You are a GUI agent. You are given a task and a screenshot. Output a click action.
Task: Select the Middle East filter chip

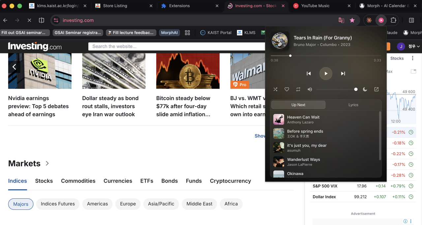point(199,204)
